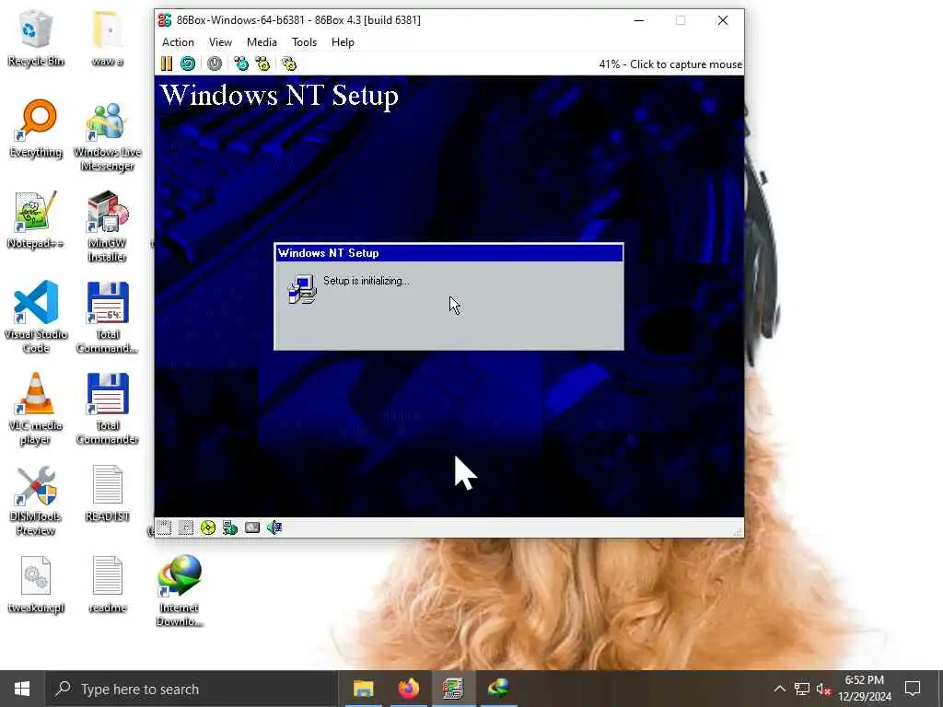Select the VLC media player shortcut
Screen dimensions: 943x707
pos(36,409)
